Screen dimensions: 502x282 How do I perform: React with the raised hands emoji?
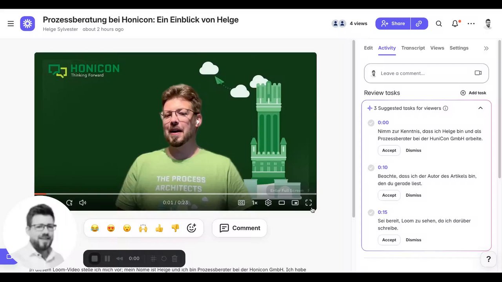(143, 228)
